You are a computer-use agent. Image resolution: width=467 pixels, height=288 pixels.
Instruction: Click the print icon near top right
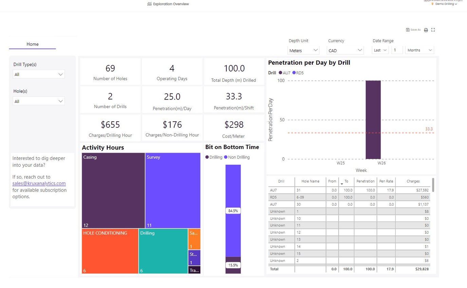[426, 30]
